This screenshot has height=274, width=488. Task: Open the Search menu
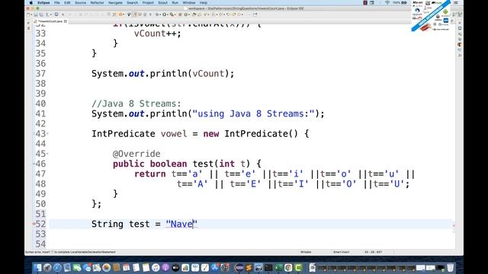132,2
